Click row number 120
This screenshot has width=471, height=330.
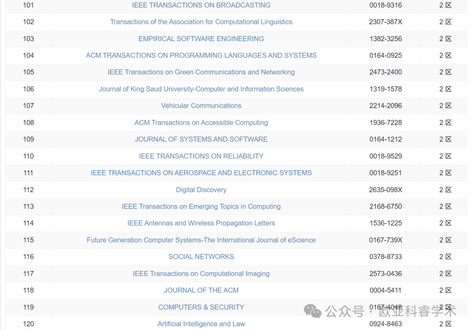tap(28, 324)
